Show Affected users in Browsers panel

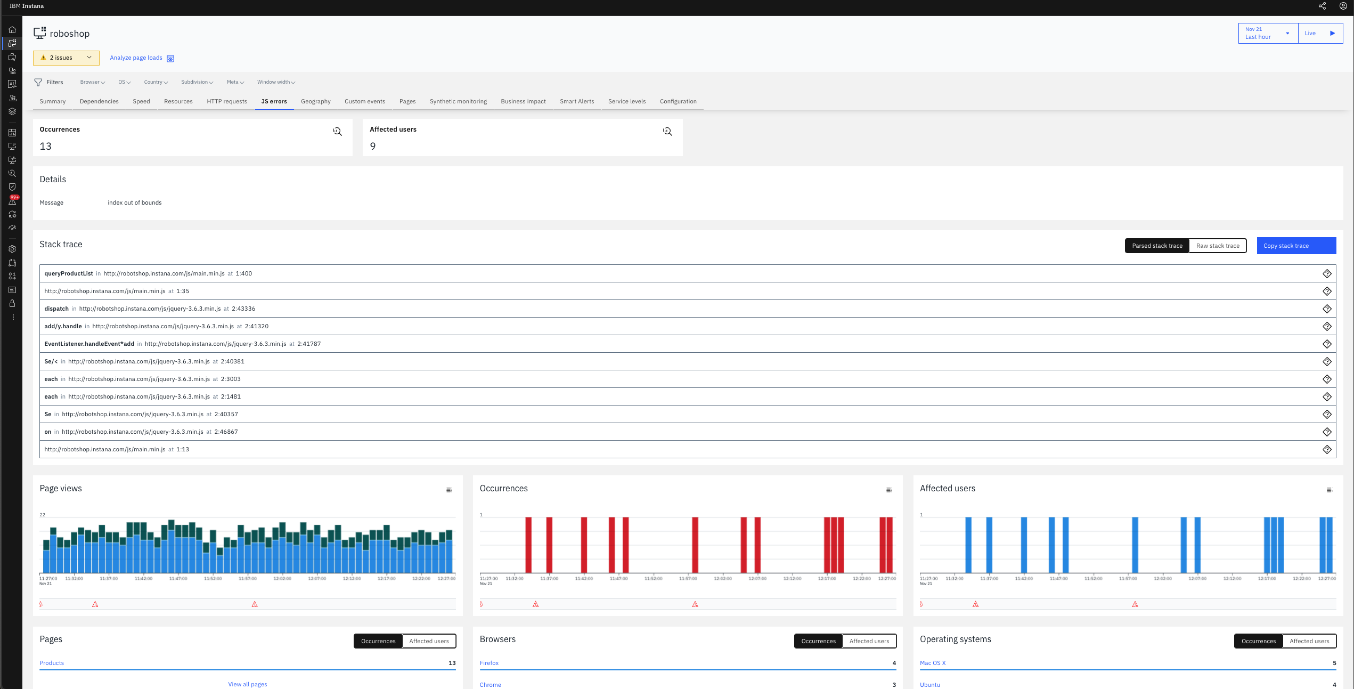(x=869, y=641)
